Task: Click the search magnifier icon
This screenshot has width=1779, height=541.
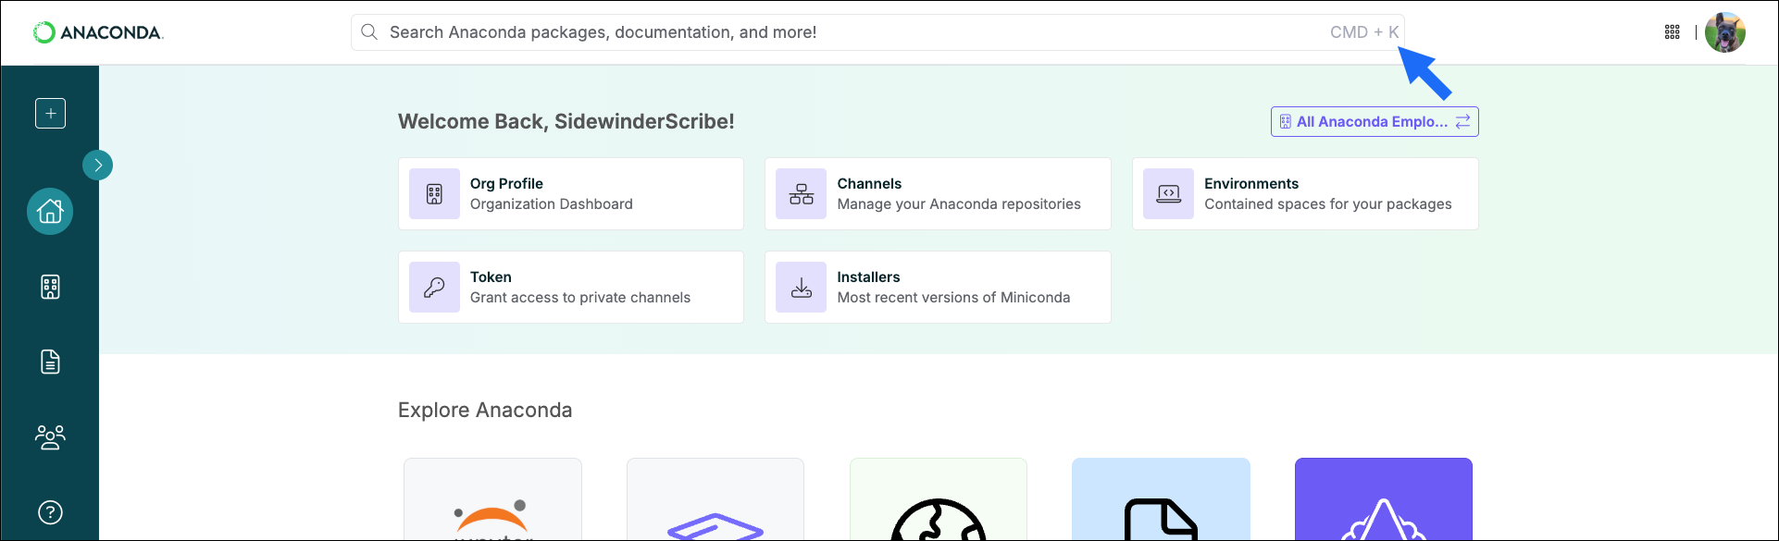Action: [x=368, y=31]
